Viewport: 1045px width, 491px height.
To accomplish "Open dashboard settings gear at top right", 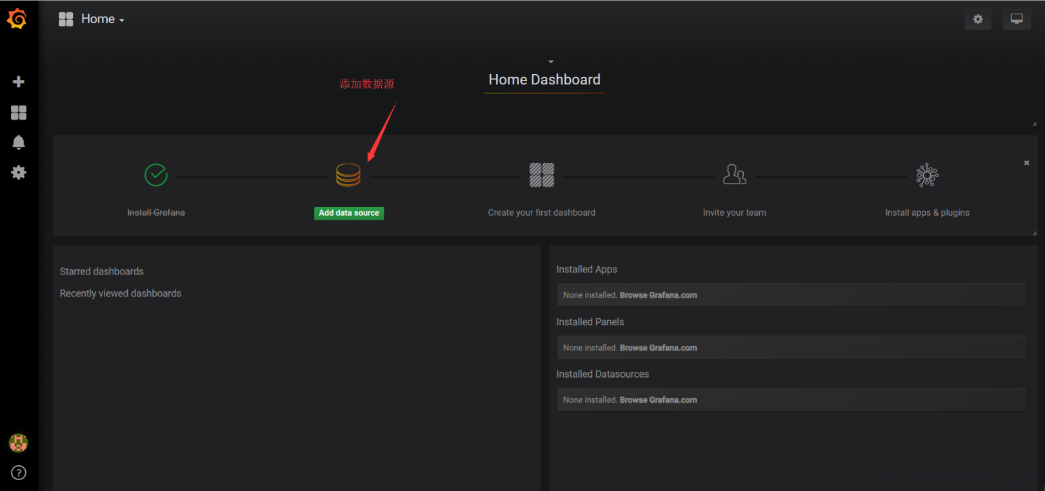I will coord(978,19).
